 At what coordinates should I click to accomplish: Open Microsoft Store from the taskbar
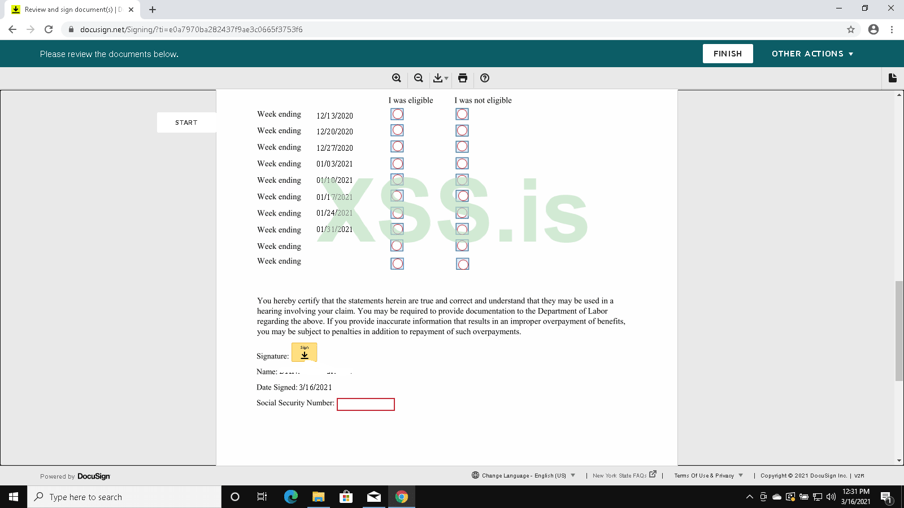346,497
